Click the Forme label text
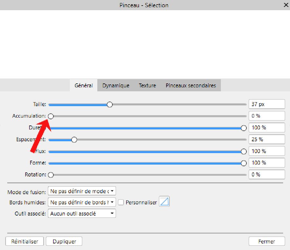This screenshot has height=250, width=290. click(x=38, y=163)
